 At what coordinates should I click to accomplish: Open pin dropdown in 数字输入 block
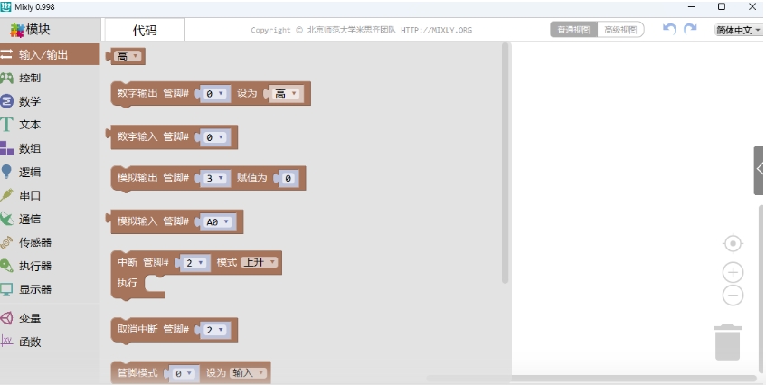pos(215,137)
